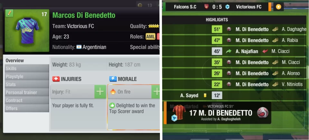The height and width of the screenshot is (140, 309).
Task: Click the 22' goal highlight marker
Action: pyautogui.click(x=217, y=84)
